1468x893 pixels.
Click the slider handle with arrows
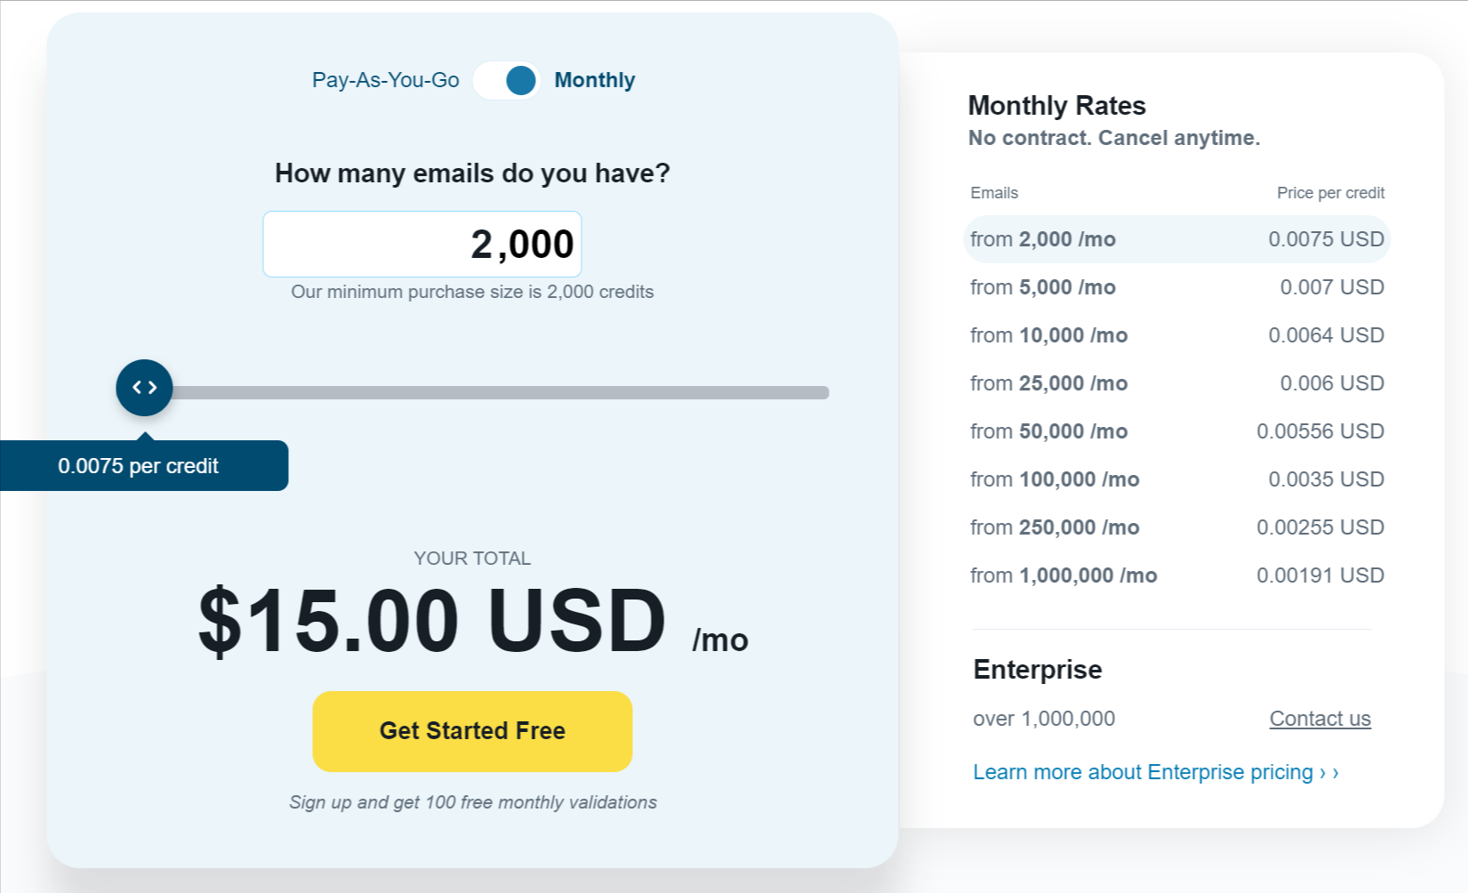[144, 388]
